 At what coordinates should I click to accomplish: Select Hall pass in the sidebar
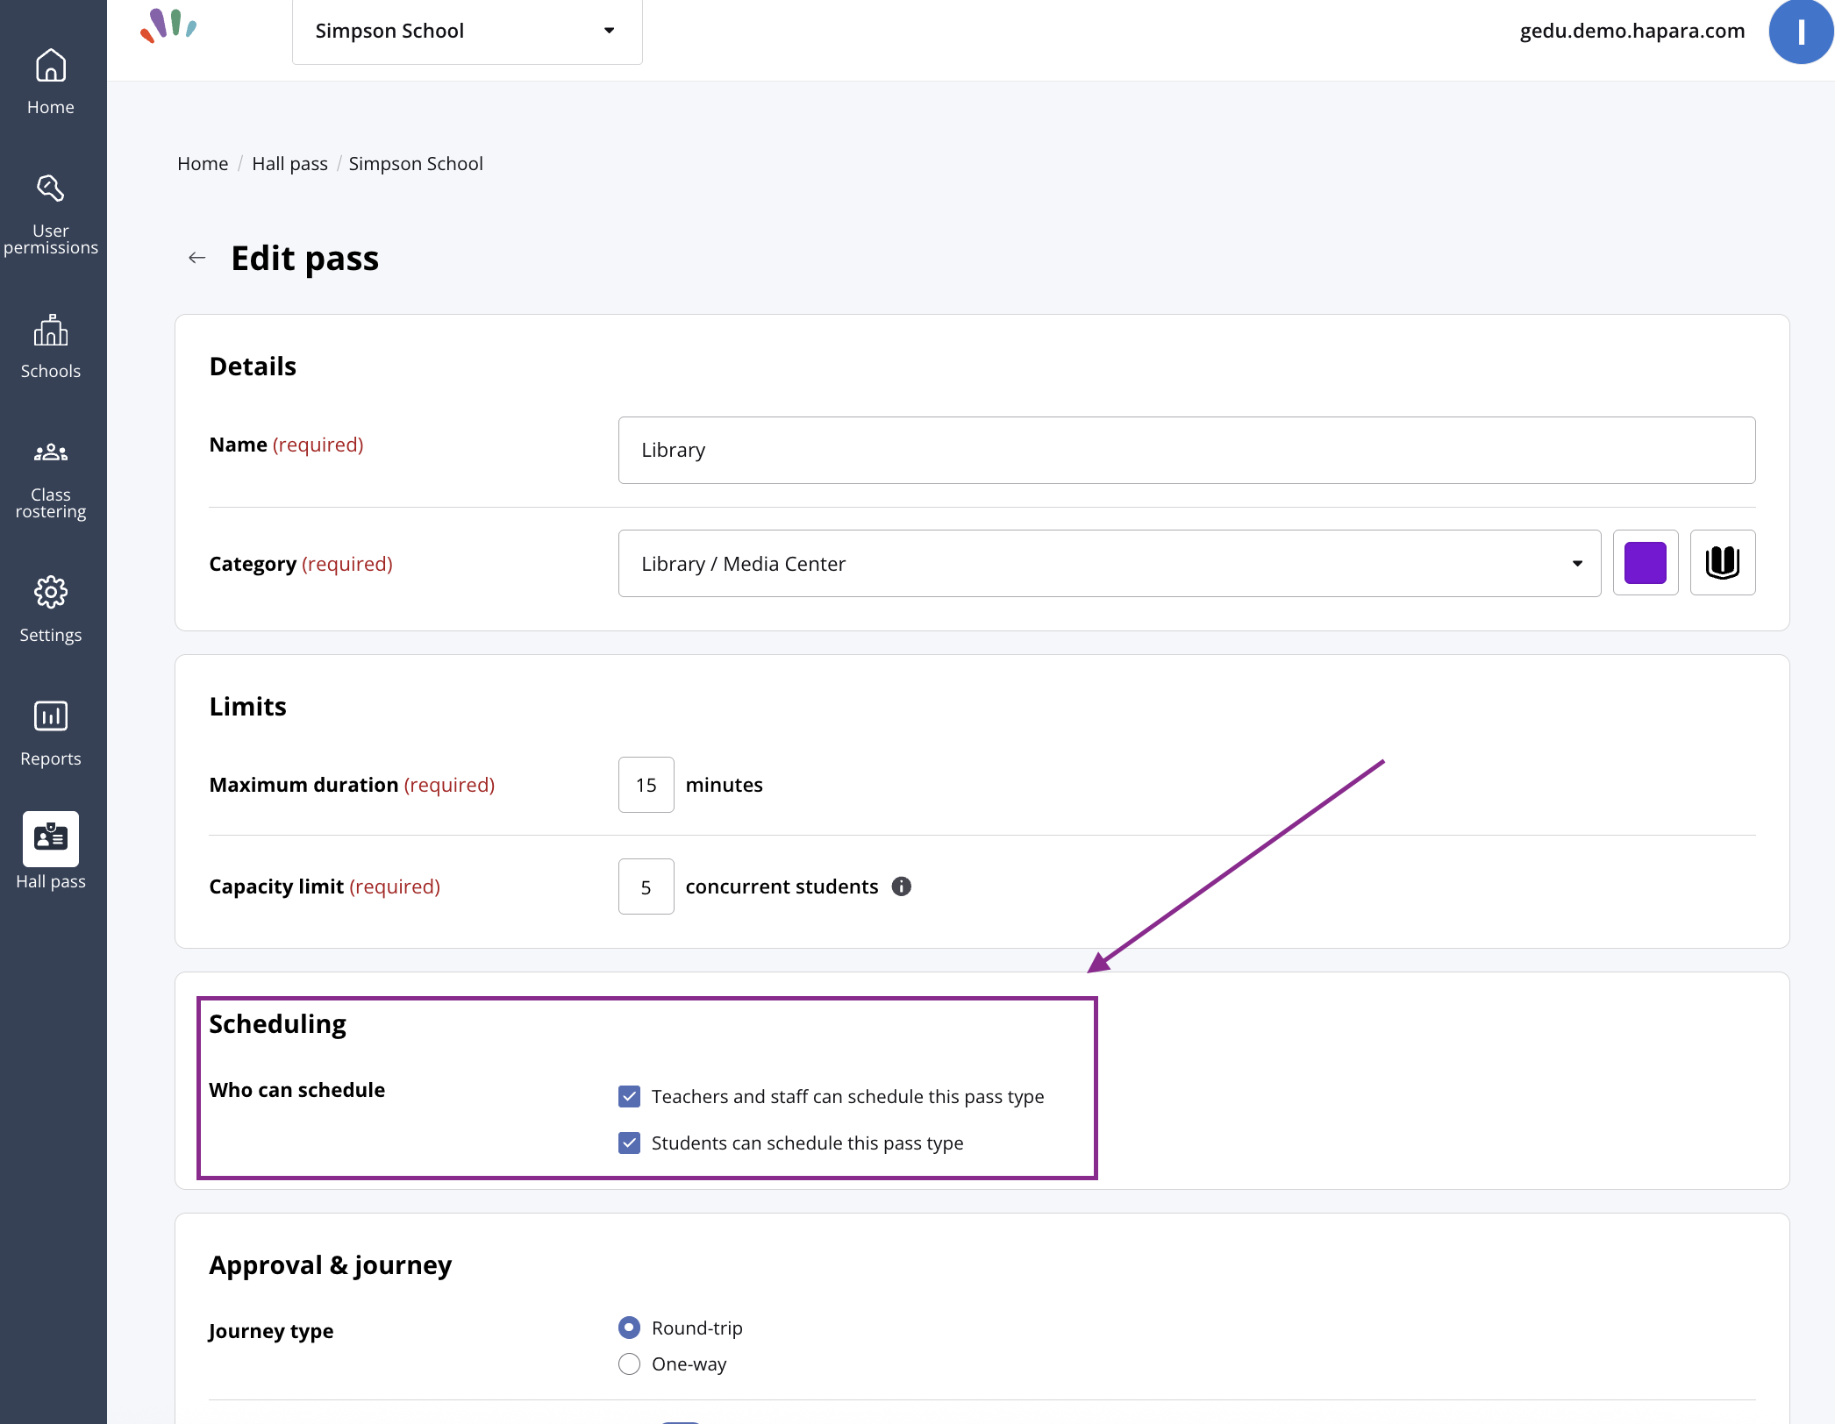51,851
